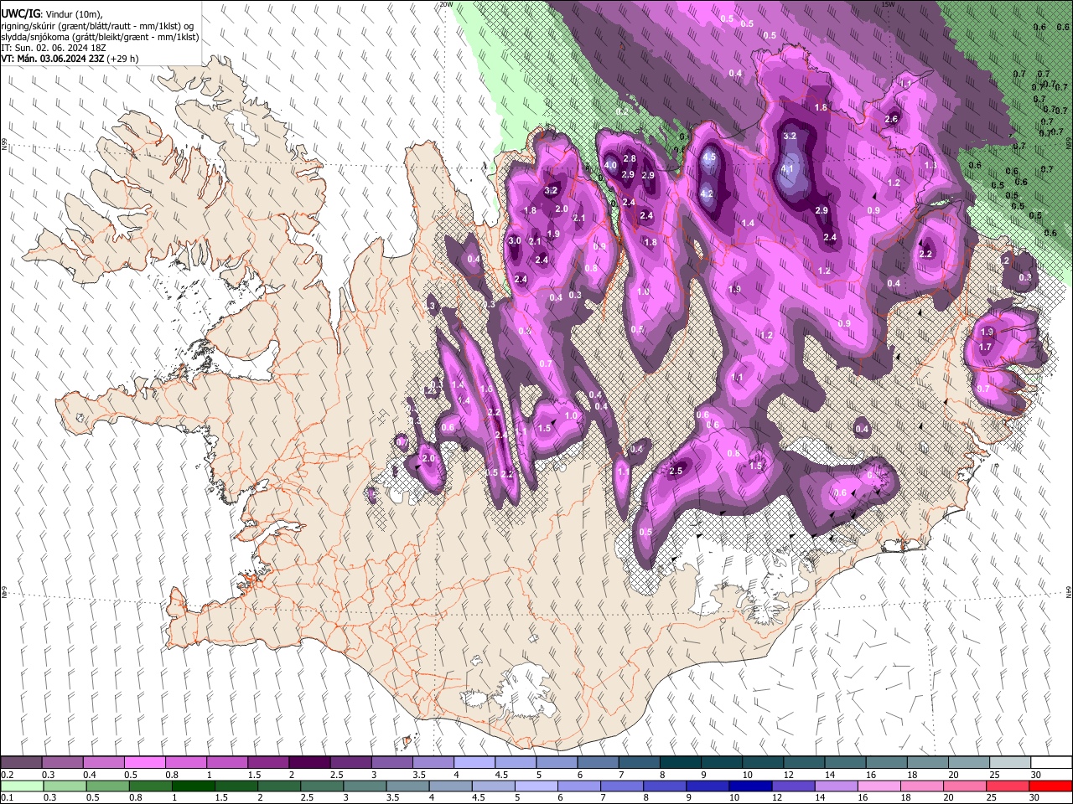Viewport: 1073px width, 804px height.
Task: Click the 'UWC/IG: Vindur (10m)' title text
Action: point(52,14)
